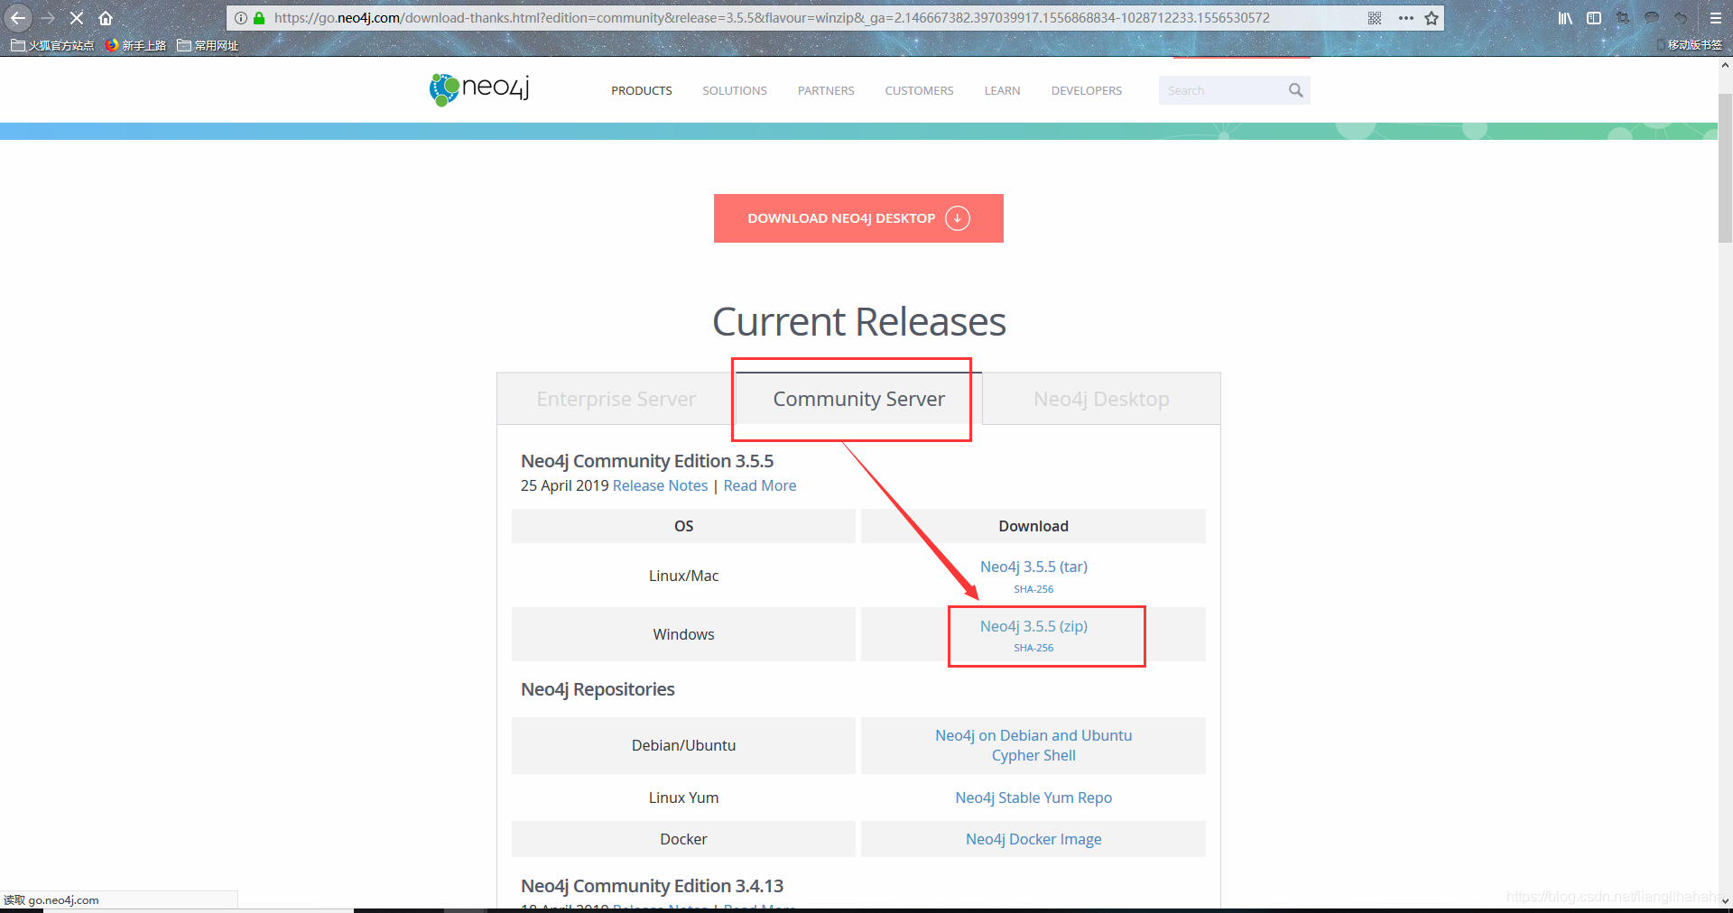Click the undo arrow toolbar icon
Image resolution: width=1733 pixels, height=913 pixels.
1681,17
